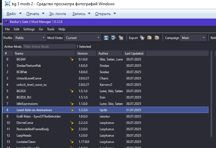The height and width of the screenshot is (148, 216).
Task: Click the Windows Photo Viewer title bar icon
Action: pos(8,4)
